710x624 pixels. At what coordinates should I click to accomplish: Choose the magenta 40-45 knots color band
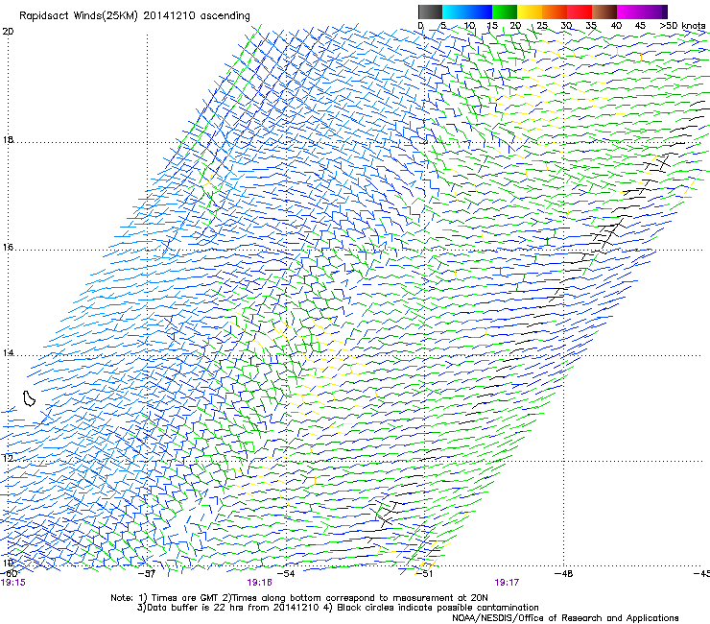(629, 12)
